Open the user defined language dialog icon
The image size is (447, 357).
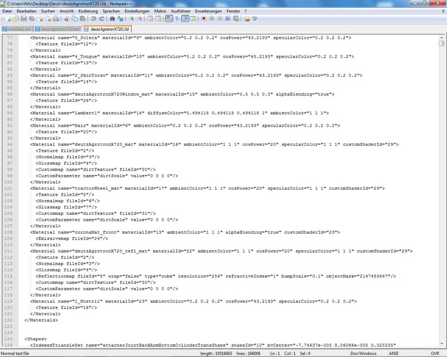[193, 19]
